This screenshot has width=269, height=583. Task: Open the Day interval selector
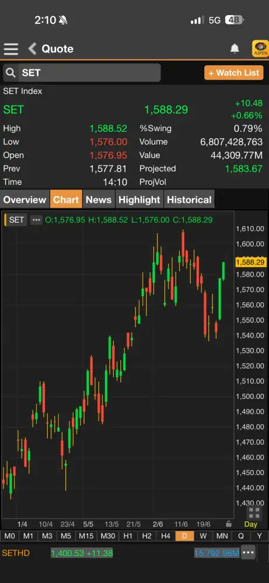coord(251,524)
